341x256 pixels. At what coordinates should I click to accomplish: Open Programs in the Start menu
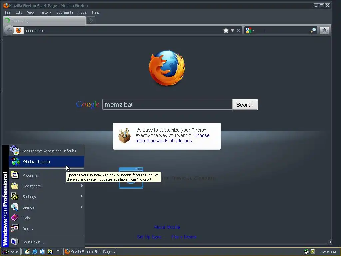(x=47, y=175)
